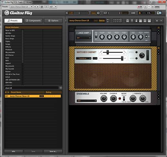Click the Jazz Amp Rate knob
Image resolution: width=167 pixels, height=157 pixels.
coord(133,37)
